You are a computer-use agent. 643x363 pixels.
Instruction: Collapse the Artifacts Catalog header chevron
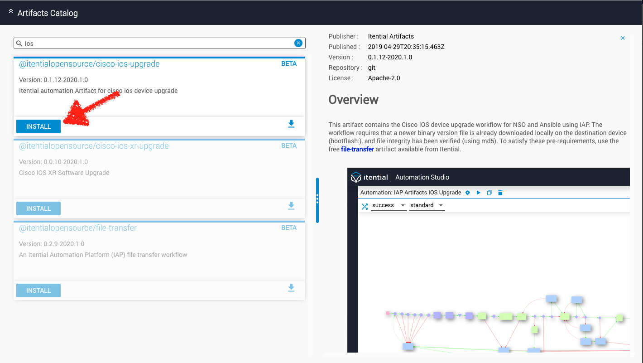pos(11,12)
